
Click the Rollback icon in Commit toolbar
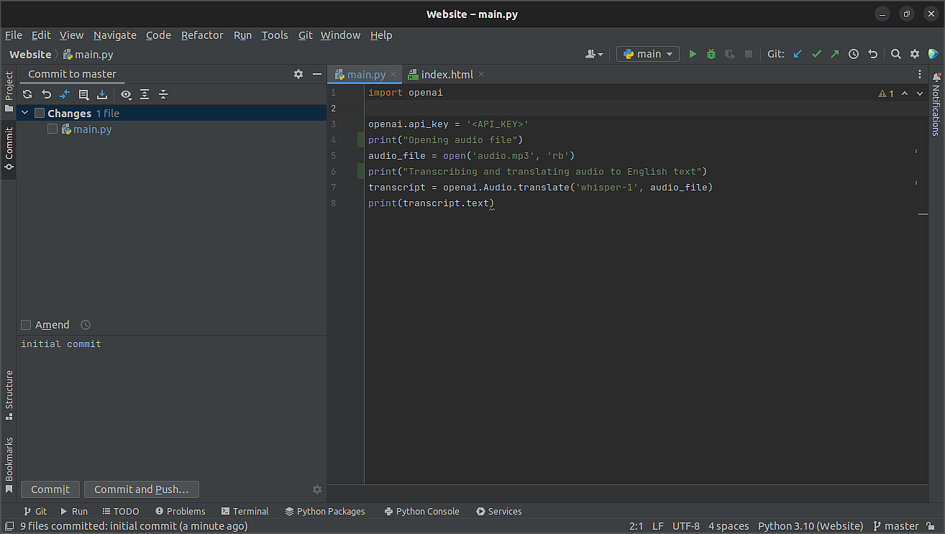tap(46, 94)
